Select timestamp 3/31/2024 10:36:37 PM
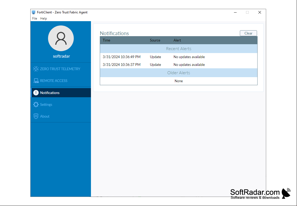 point(122,65)
